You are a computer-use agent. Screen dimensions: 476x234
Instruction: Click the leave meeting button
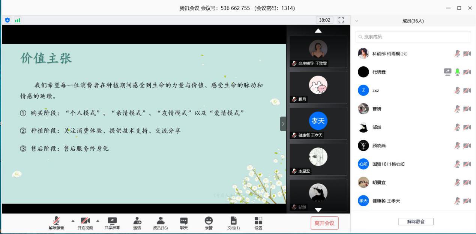pyautogui.click(x=324, y=223)
